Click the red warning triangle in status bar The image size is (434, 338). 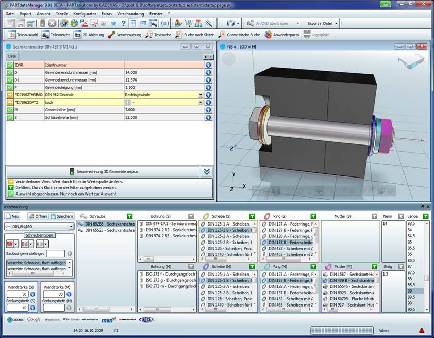click(x=421, y=330)
